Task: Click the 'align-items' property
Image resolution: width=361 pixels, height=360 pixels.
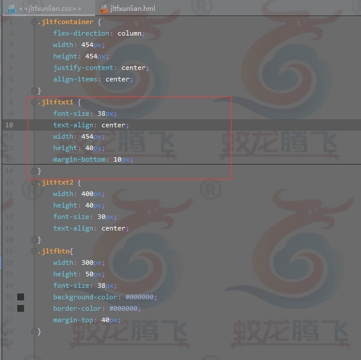Action: pos(75,79)
